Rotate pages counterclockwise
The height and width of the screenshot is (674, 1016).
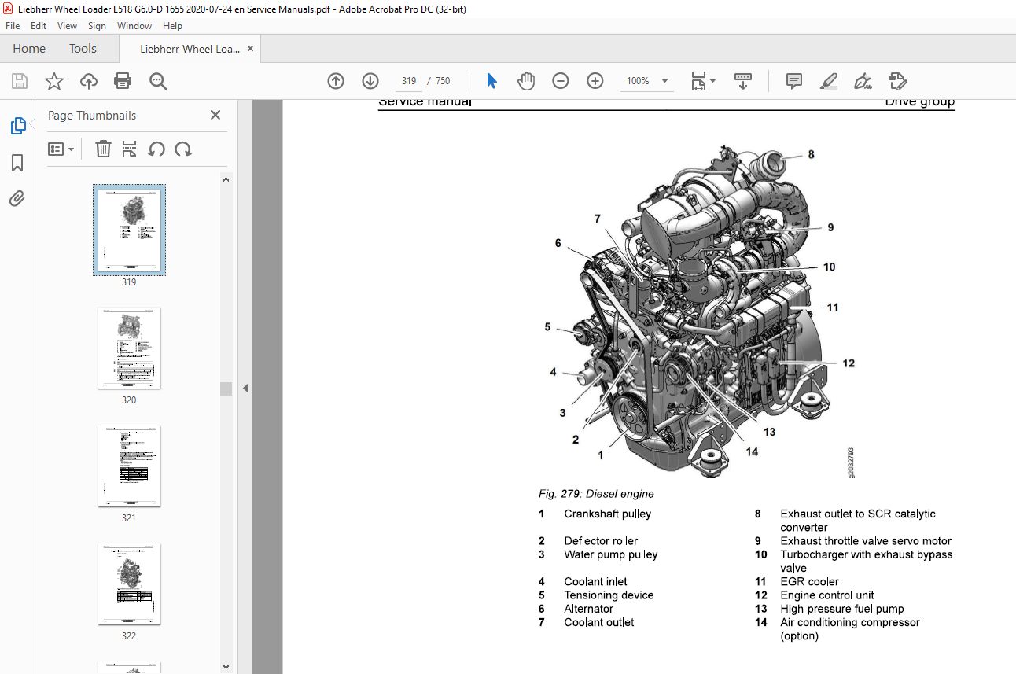coord(156,149)
